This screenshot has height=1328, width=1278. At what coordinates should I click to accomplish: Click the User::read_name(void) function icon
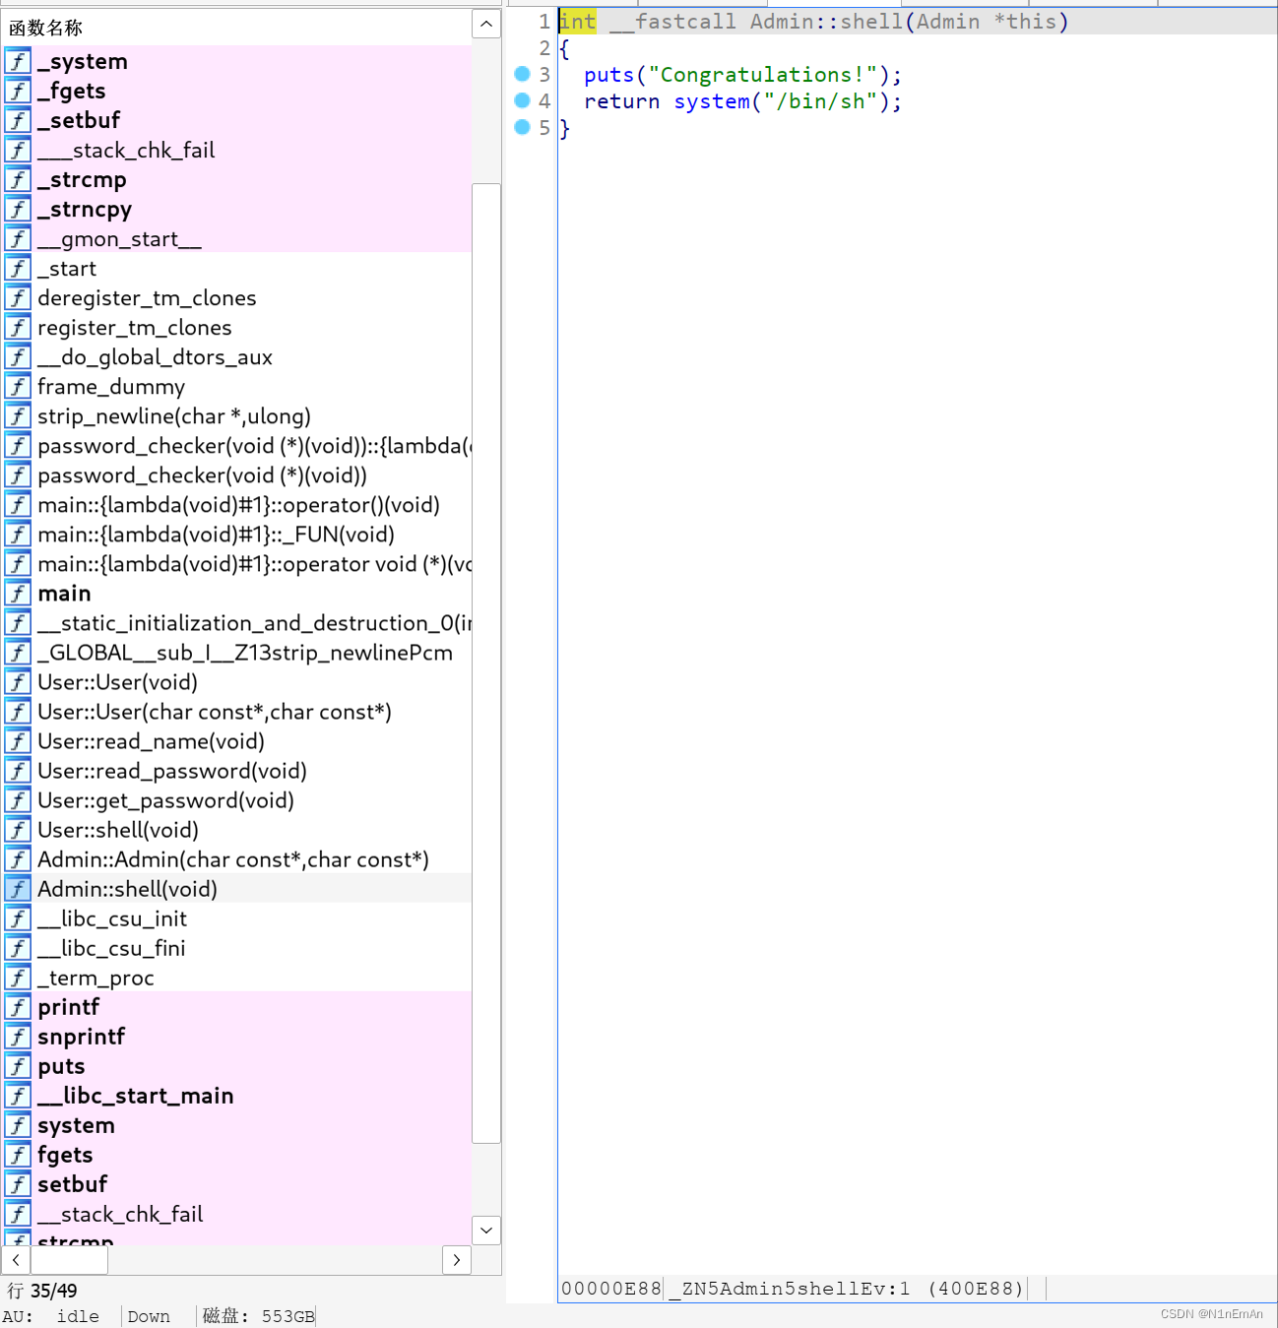18,740
